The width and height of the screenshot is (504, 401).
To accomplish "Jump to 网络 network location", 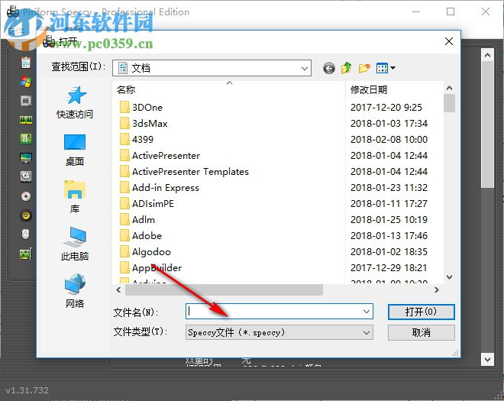I will [x=75, y=291].
